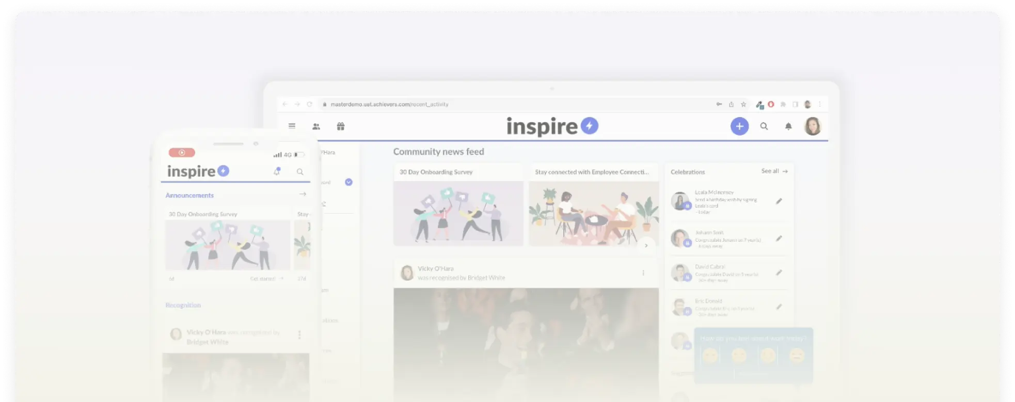
Task: Open the people directory icon
Action: [316, 126]
